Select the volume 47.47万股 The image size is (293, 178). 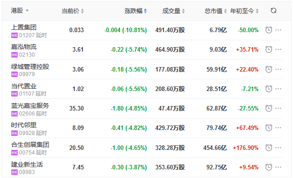coord(172,108)
